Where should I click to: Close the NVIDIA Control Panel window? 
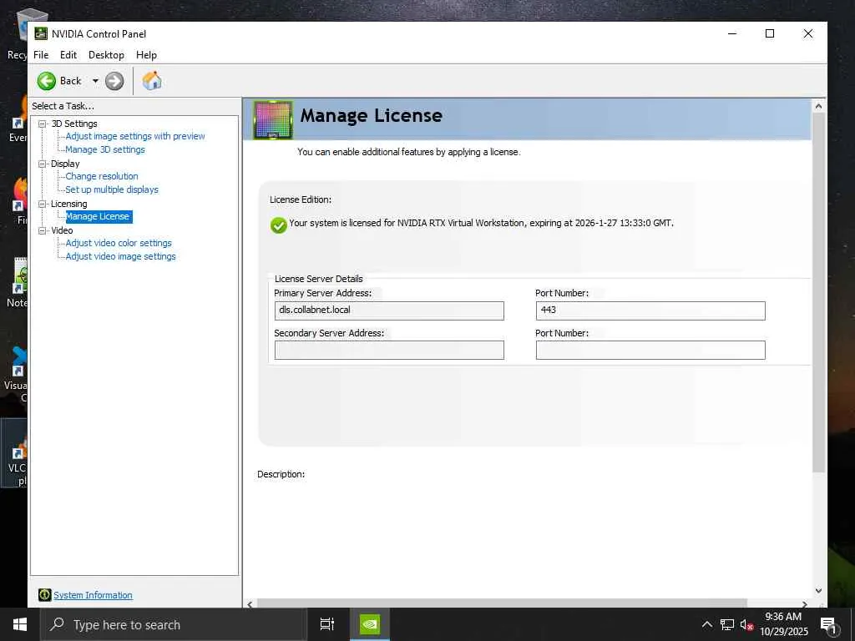click(808, 33)
